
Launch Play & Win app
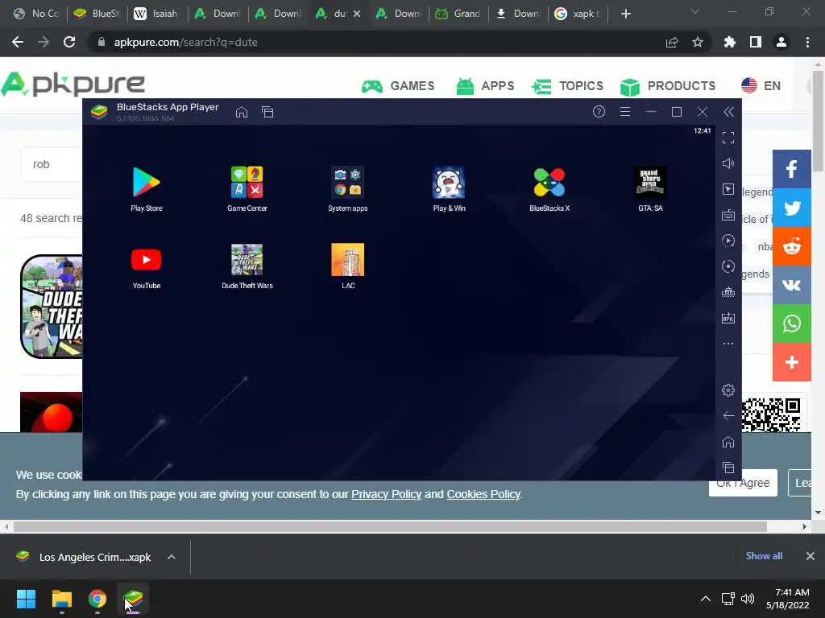pos(449,188)
